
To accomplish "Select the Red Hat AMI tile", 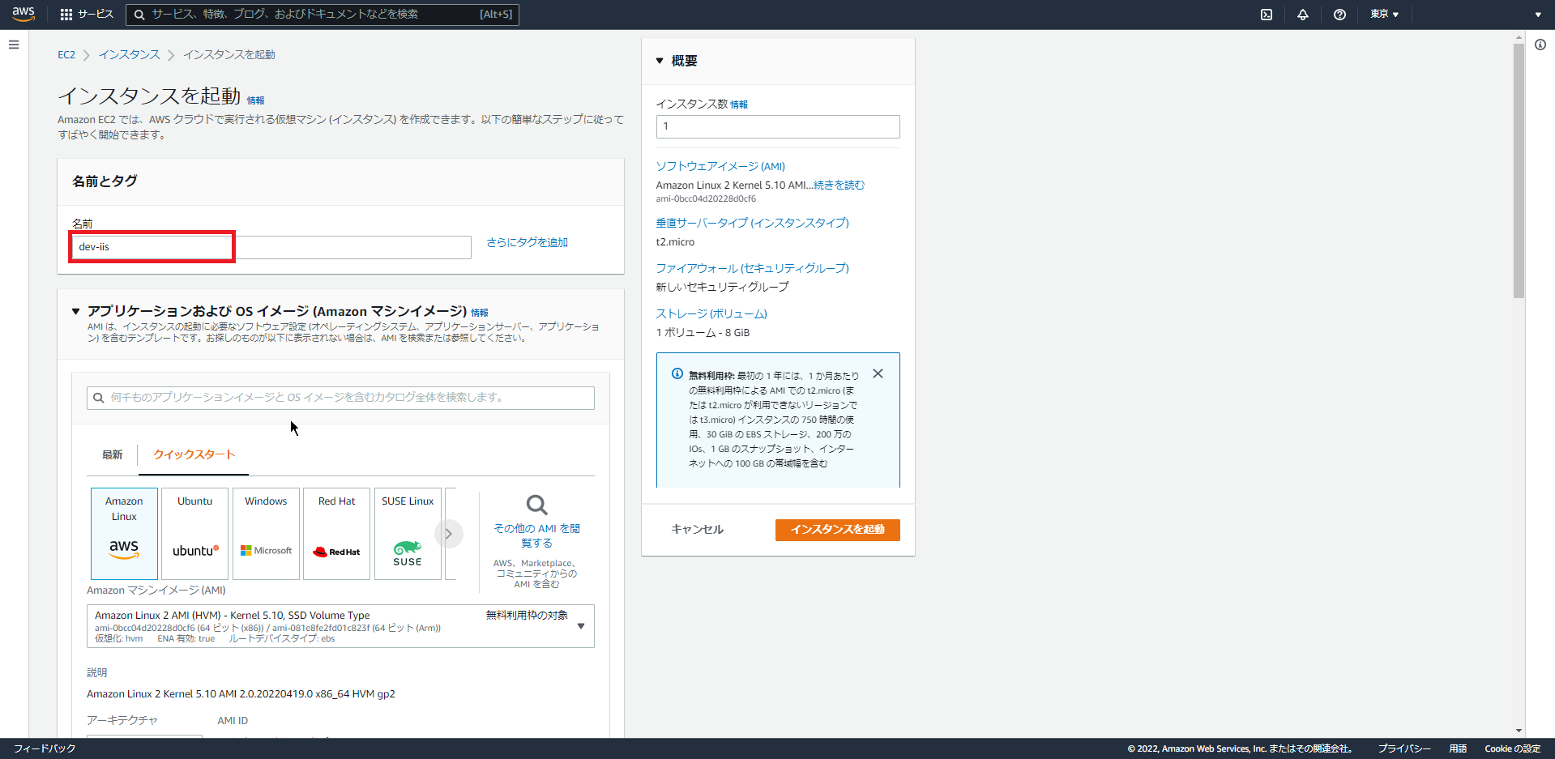I will tap(336, 533).
